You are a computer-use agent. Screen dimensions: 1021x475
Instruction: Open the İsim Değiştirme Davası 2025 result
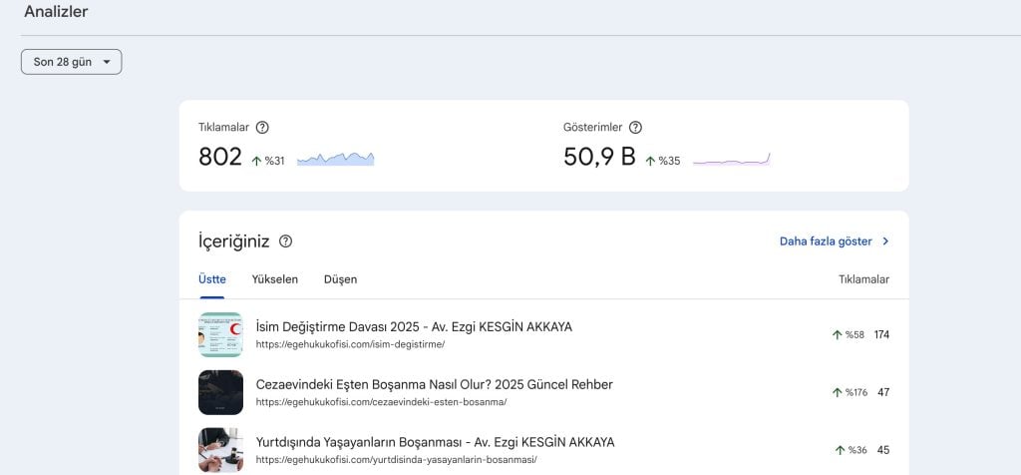[x=414, y=327]
